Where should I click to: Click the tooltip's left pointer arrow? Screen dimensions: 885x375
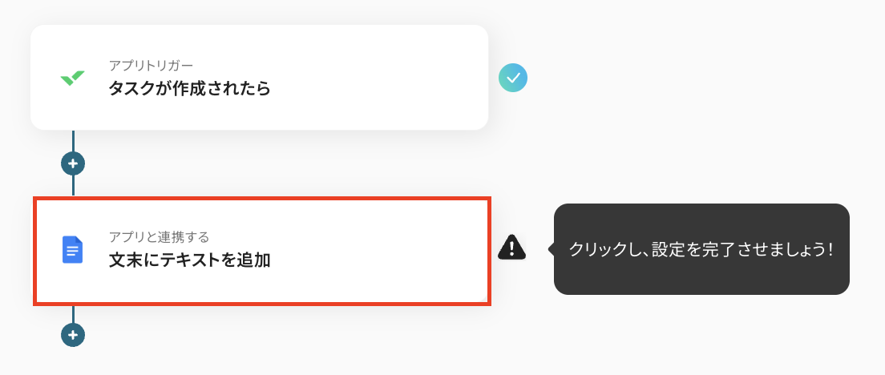[x=551, y=249]
